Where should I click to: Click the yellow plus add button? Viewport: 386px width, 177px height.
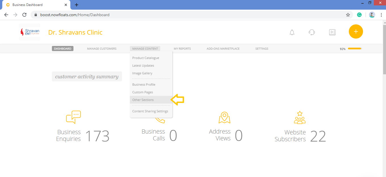pos(356,31)
